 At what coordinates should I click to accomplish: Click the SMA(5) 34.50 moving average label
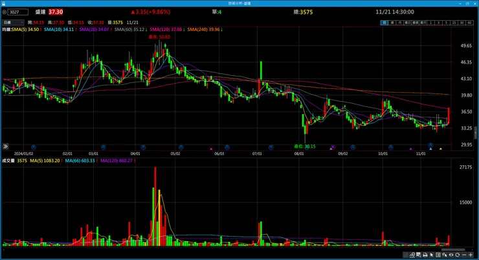tap(27, 29)
